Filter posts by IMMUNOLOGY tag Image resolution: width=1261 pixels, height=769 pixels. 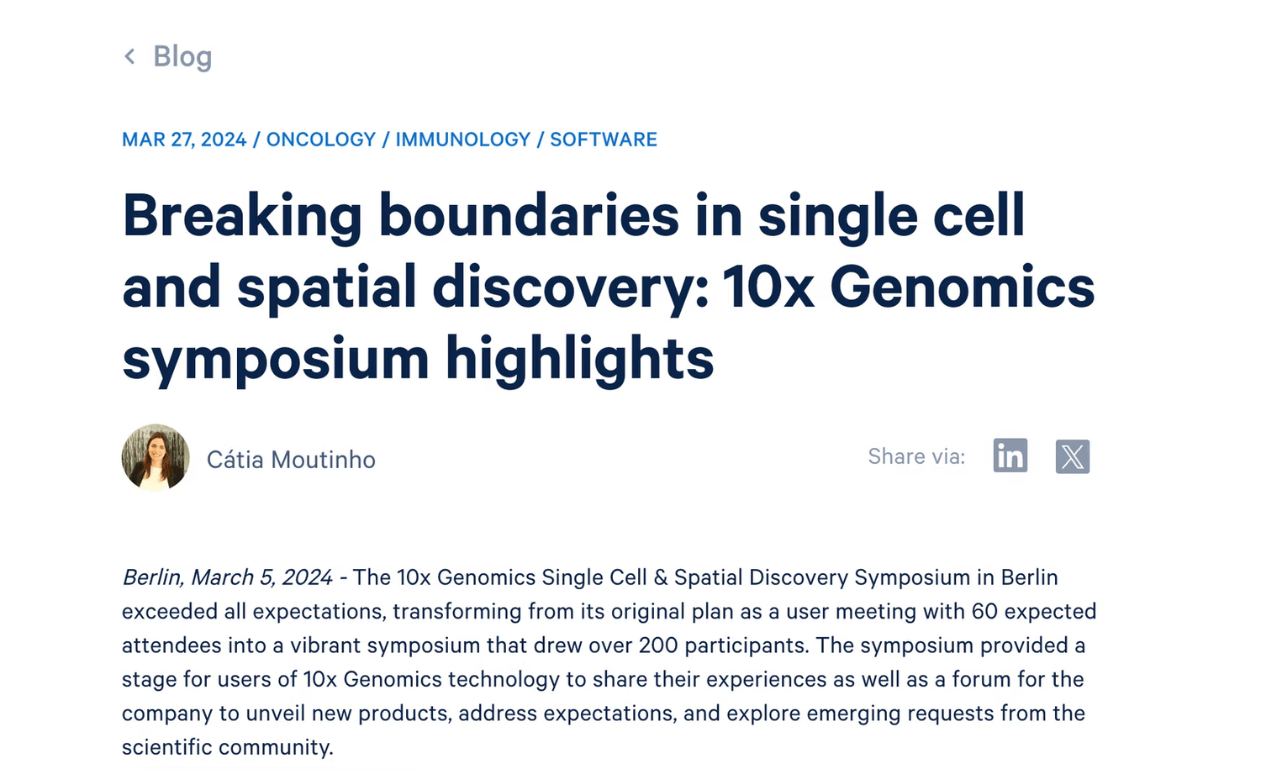[x=462, y=140]
